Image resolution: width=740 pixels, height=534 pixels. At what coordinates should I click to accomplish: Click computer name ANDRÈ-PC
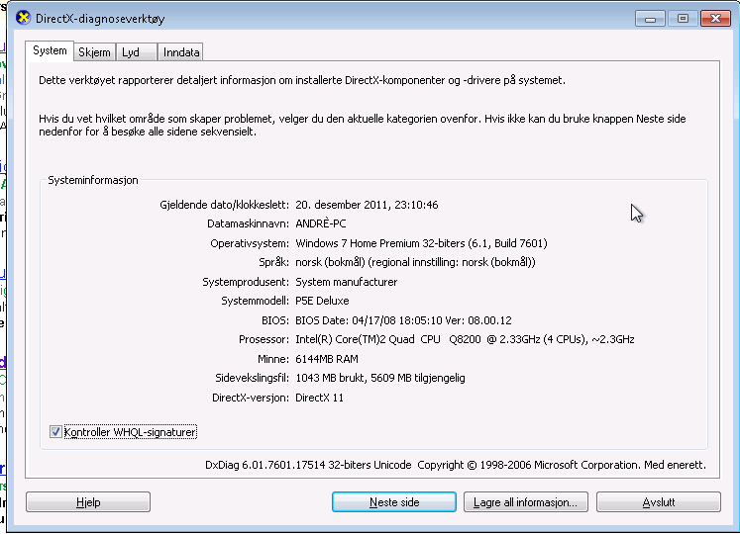(320, 223)
